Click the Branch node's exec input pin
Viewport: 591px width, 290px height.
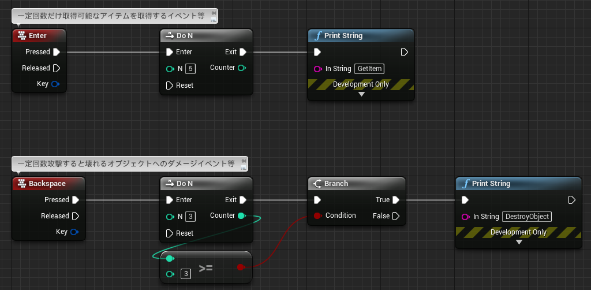point(317,199)
